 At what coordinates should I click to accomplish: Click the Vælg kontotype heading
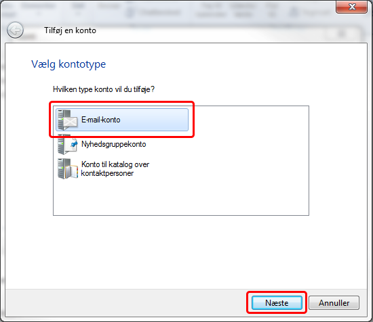(x=68, y=64)
